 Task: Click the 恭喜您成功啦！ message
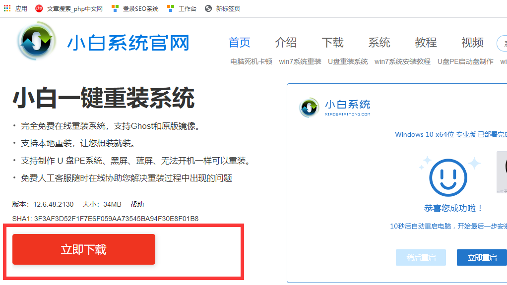pyautogui.click(x=453, y=208)
